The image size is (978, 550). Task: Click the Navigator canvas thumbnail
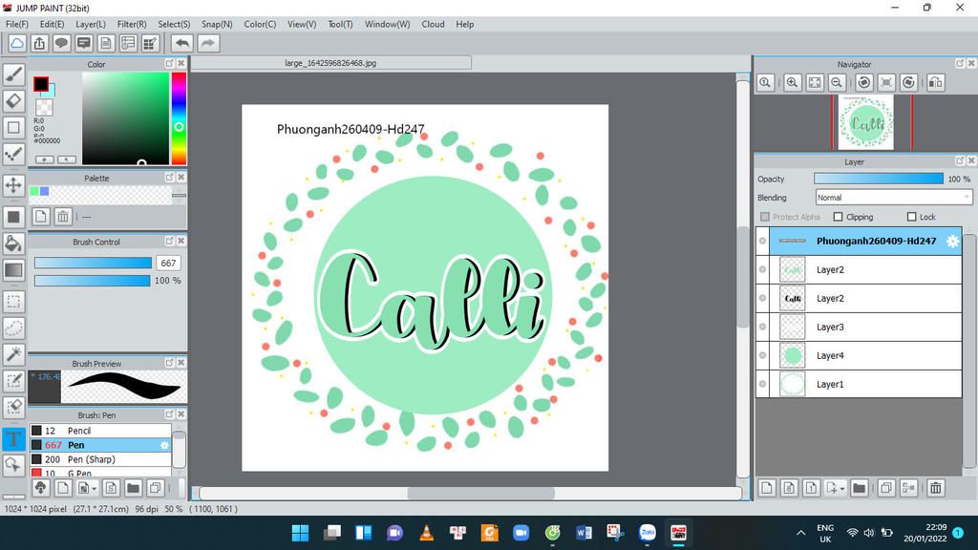pos(865,122)
